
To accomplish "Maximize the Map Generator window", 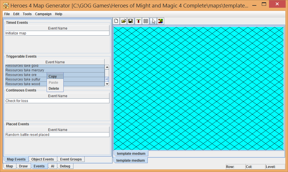I will pos(264,4).
